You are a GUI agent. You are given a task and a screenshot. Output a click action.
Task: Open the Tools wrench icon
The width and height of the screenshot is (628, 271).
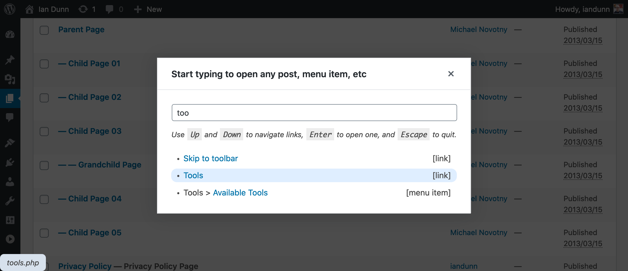[x=10, y=201]
